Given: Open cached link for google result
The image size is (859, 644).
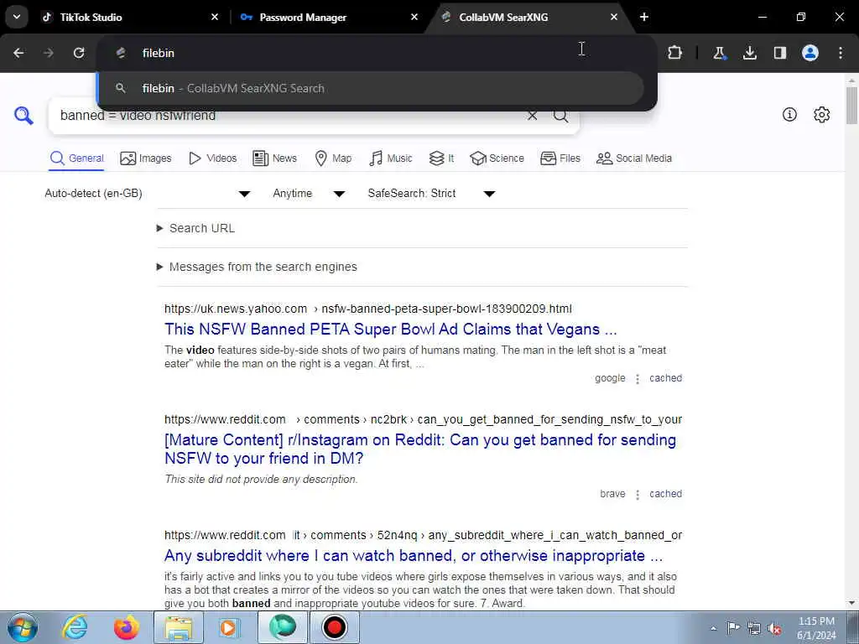Looking at the screenshot, I should point(665,378).
